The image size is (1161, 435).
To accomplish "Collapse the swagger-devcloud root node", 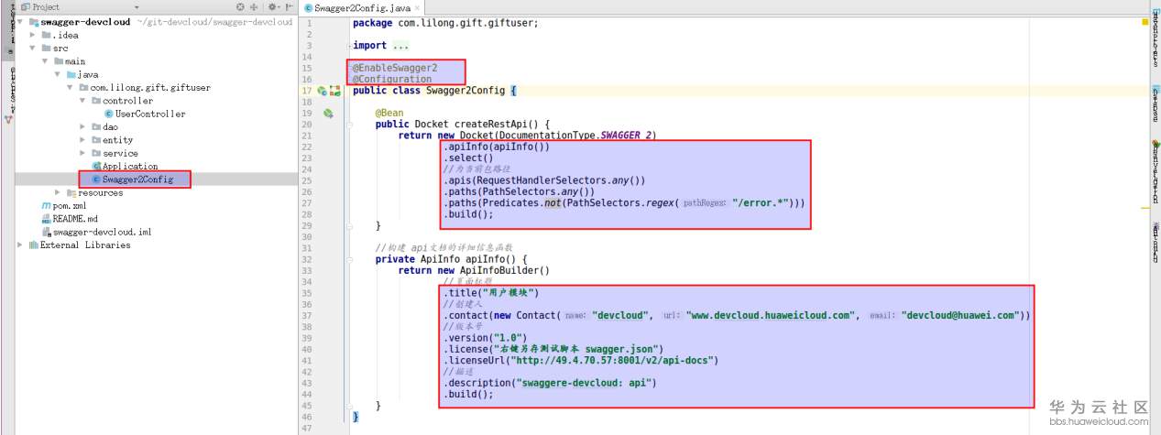I will pos(20,21).
